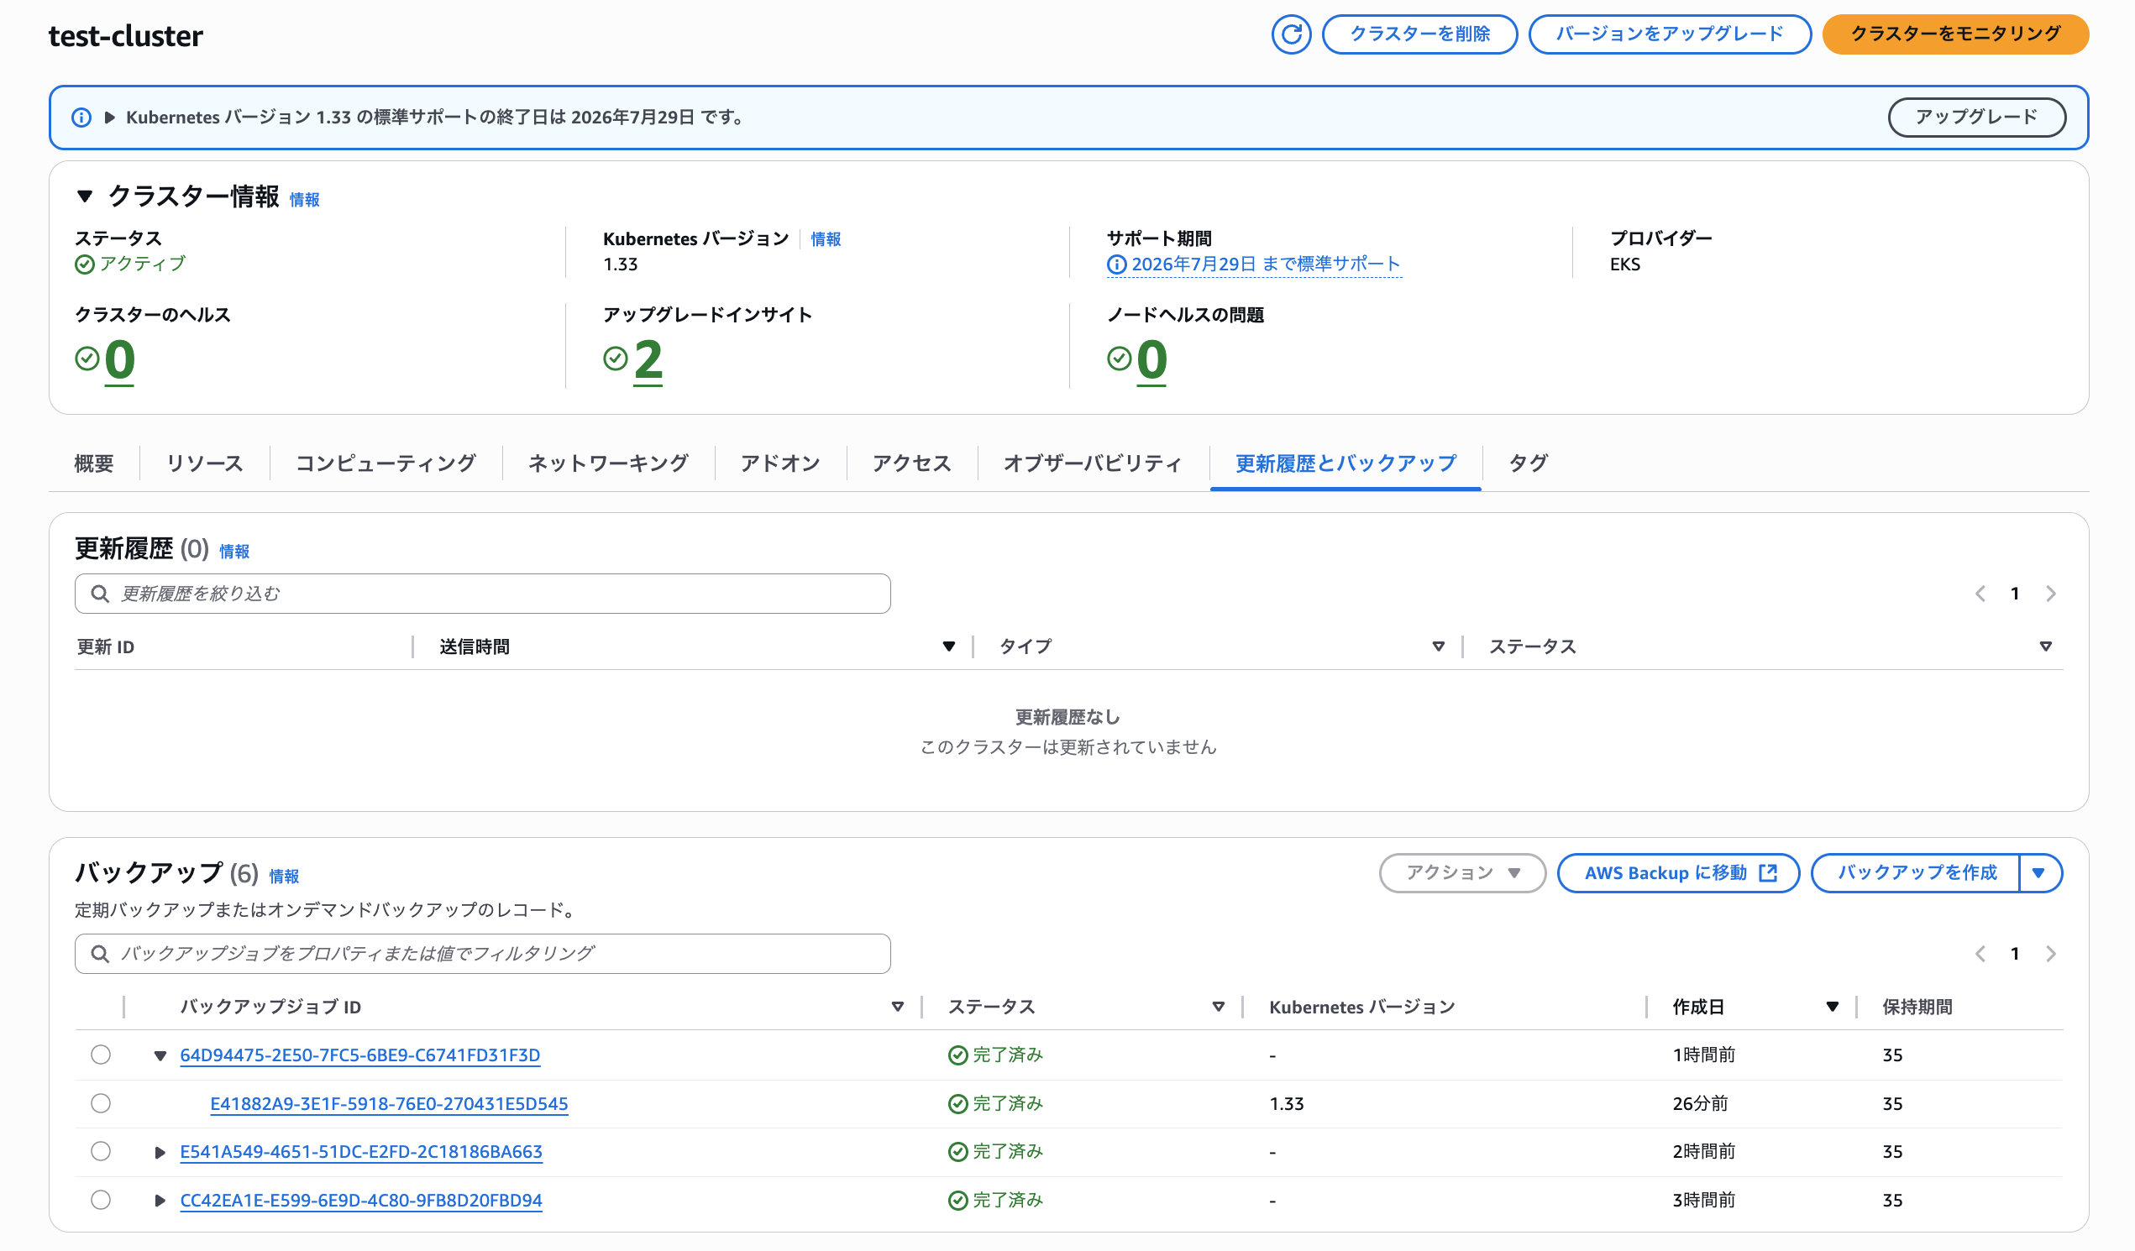Viewport: 2135px width, 1251px height.
Task: Open the アクション dropdown menu
Action: tap(1461, 872)
